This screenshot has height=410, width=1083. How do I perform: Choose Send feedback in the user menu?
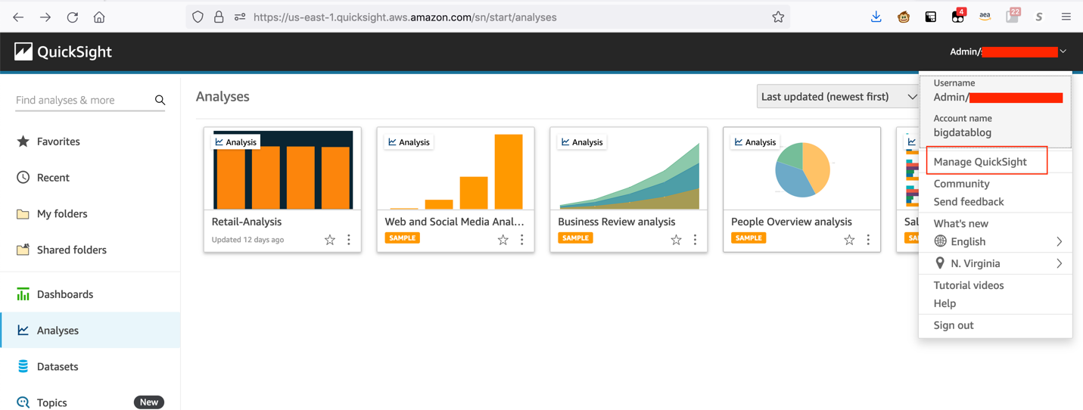point(969,202)
